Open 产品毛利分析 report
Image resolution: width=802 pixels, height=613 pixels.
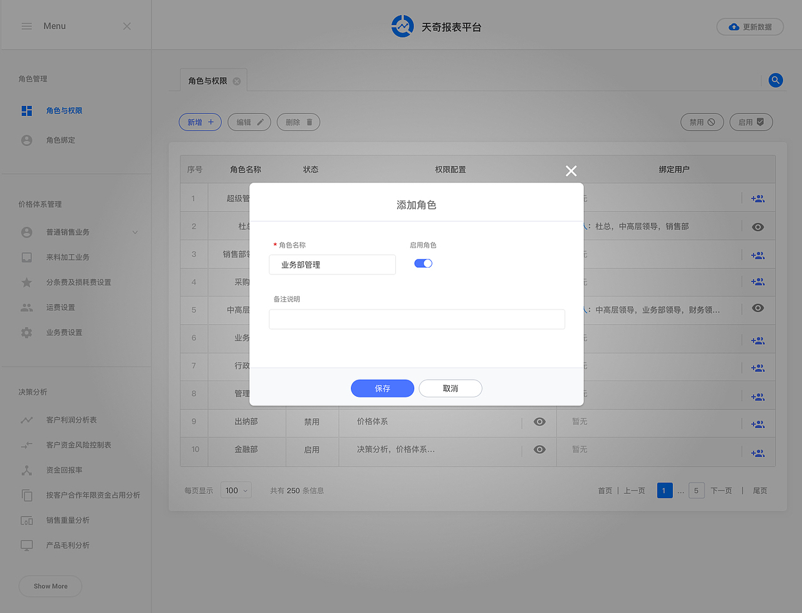(x=68, y=545)
